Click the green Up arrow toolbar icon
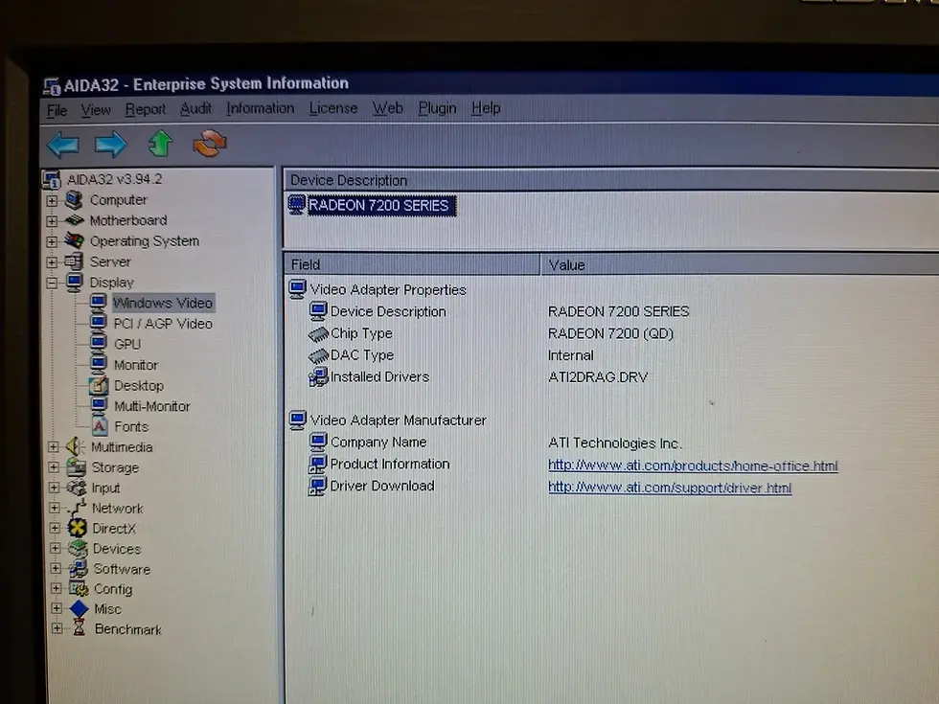939x704 pixels. coord(160,144)
